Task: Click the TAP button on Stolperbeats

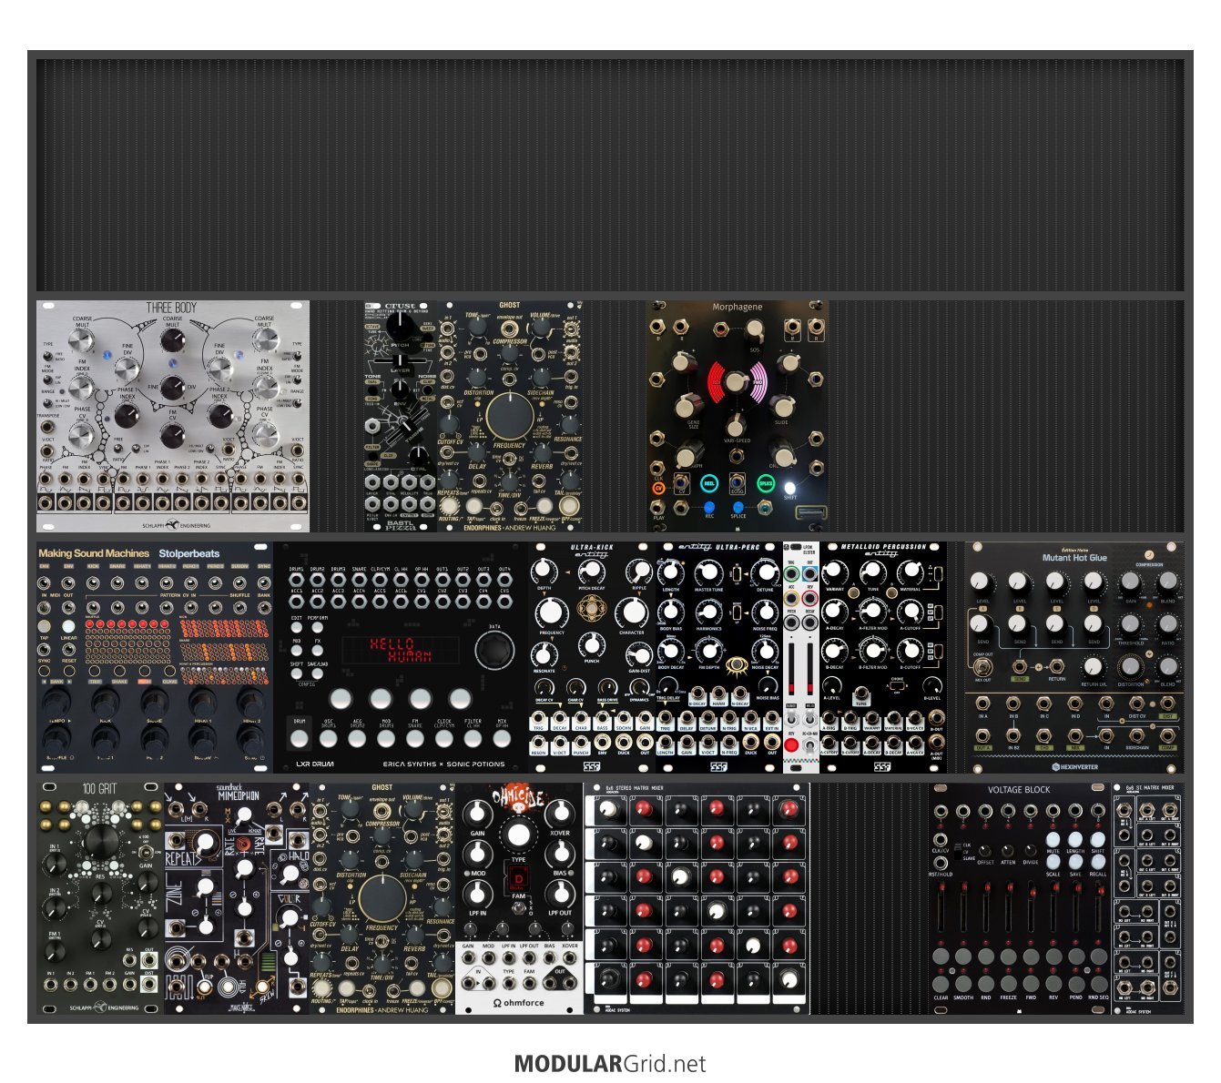Action: click(45, 626)
